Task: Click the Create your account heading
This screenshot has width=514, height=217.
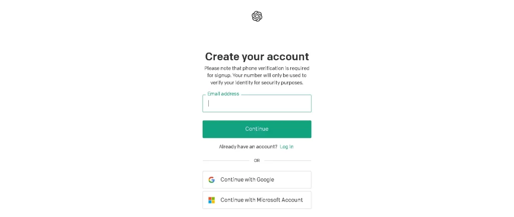Action: (x=257, y=57)
